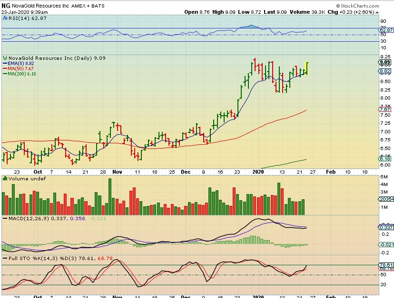Click the '2020' label below the price chart
The image size is (394, 298).
(258, 172)
